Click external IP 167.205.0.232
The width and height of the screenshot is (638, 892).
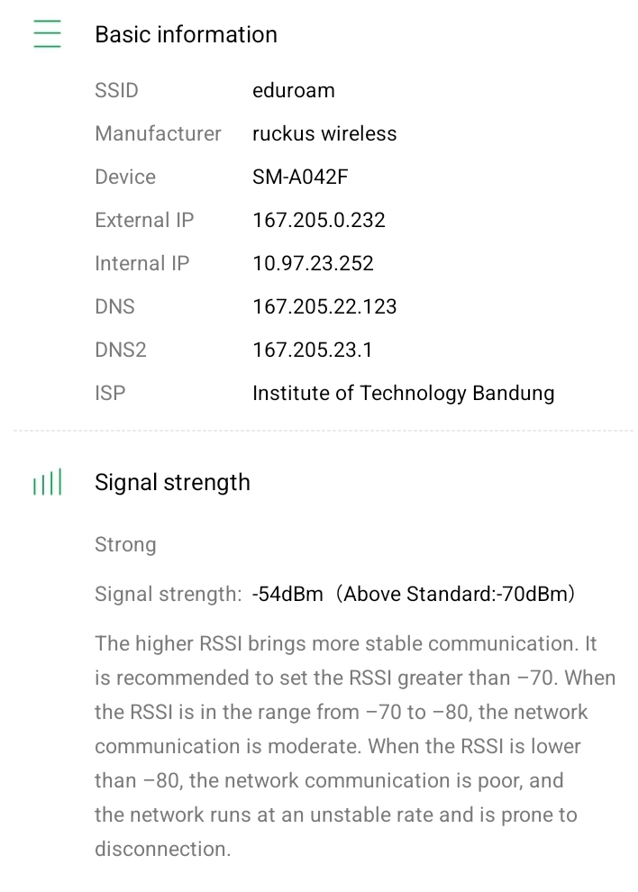(x=319, y=220)
